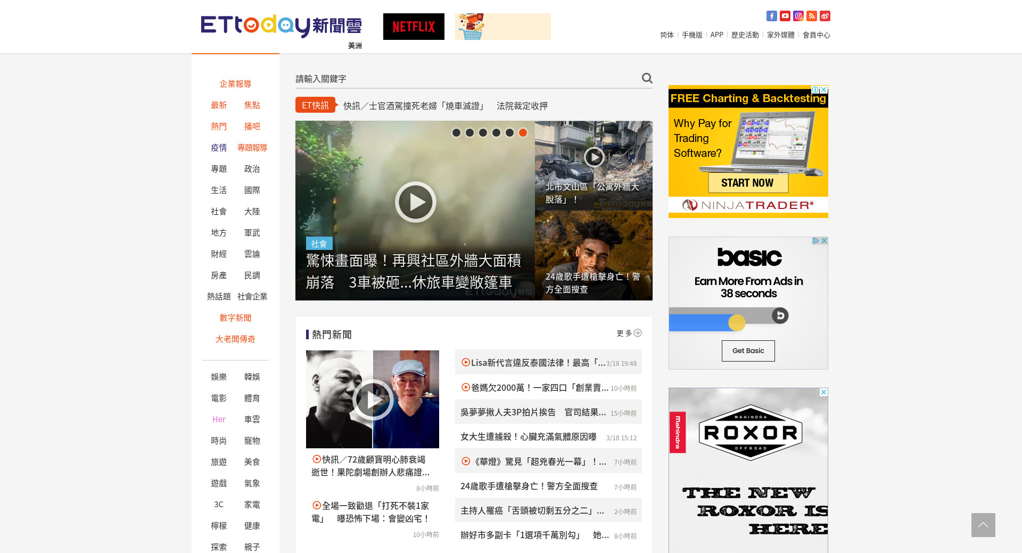Click the ET快訊 tag
1022x553 pixels.
[316, 105]
